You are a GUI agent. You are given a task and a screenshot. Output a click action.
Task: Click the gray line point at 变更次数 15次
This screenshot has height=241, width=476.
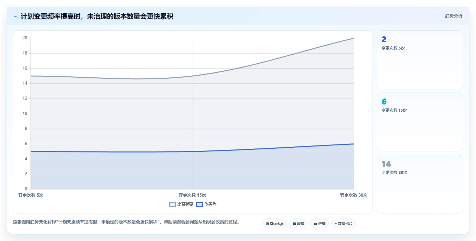(192, 76)
